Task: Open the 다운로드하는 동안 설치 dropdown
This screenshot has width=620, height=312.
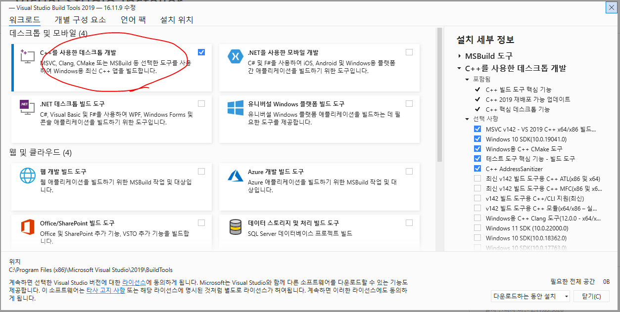Action: [x=530, y=296]
